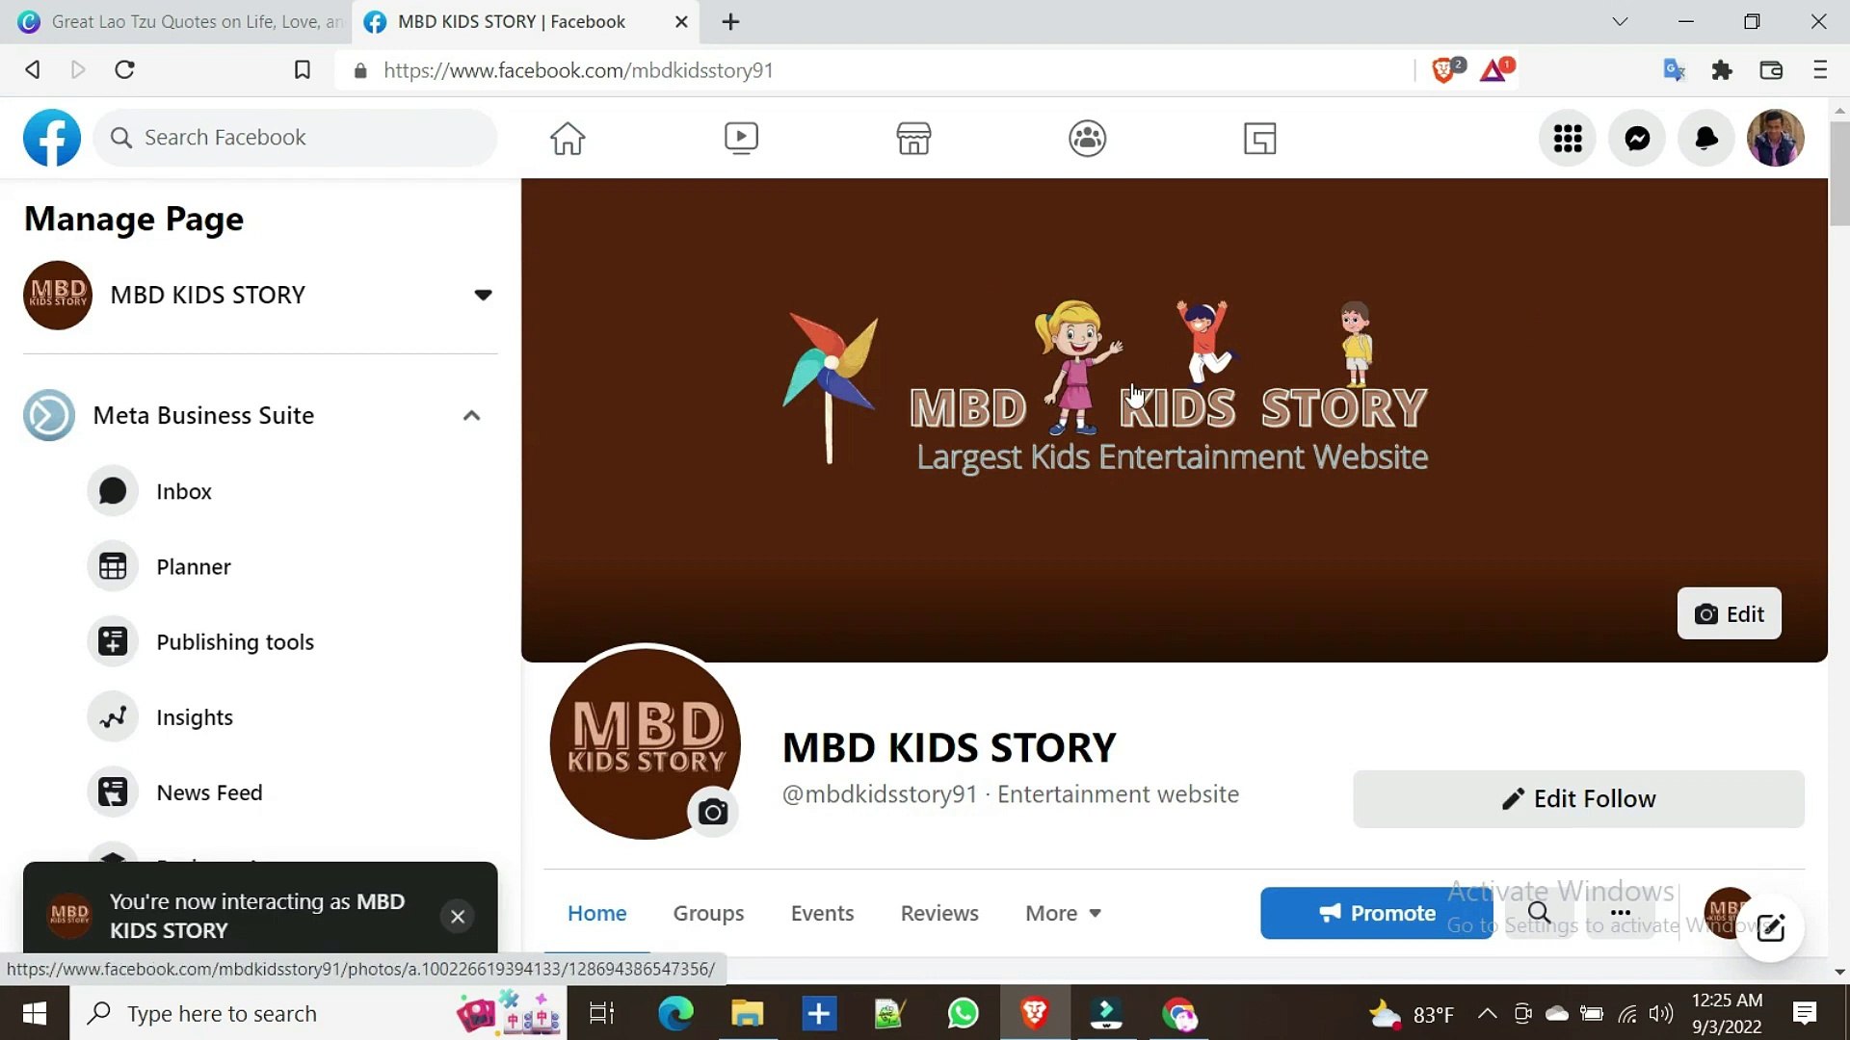Open Facebook Watch from the top navigation

[x=741, y=138]
